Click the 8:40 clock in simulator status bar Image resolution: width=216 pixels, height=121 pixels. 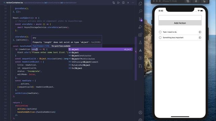[x=161, y=11]
